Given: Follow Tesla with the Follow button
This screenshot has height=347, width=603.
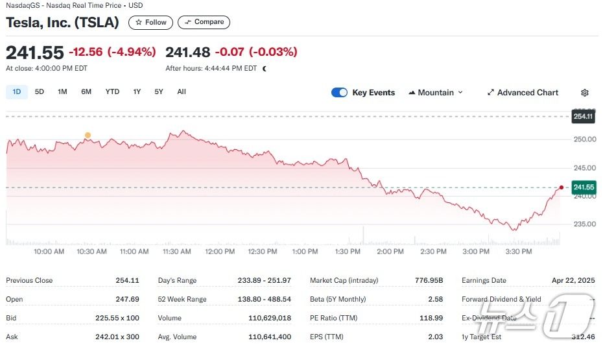Looking at the screenshot, I should tap(150, 22).
